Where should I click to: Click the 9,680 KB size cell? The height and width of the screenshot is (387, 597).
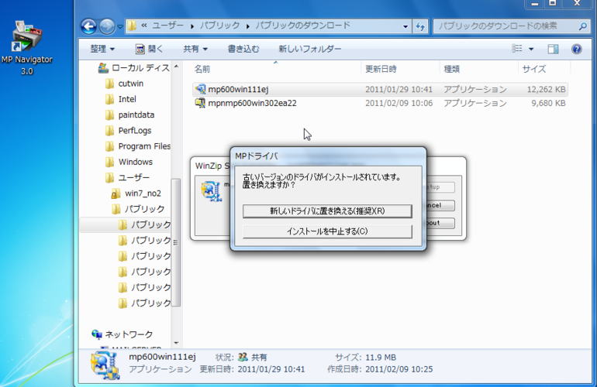[x=548, y=103]
